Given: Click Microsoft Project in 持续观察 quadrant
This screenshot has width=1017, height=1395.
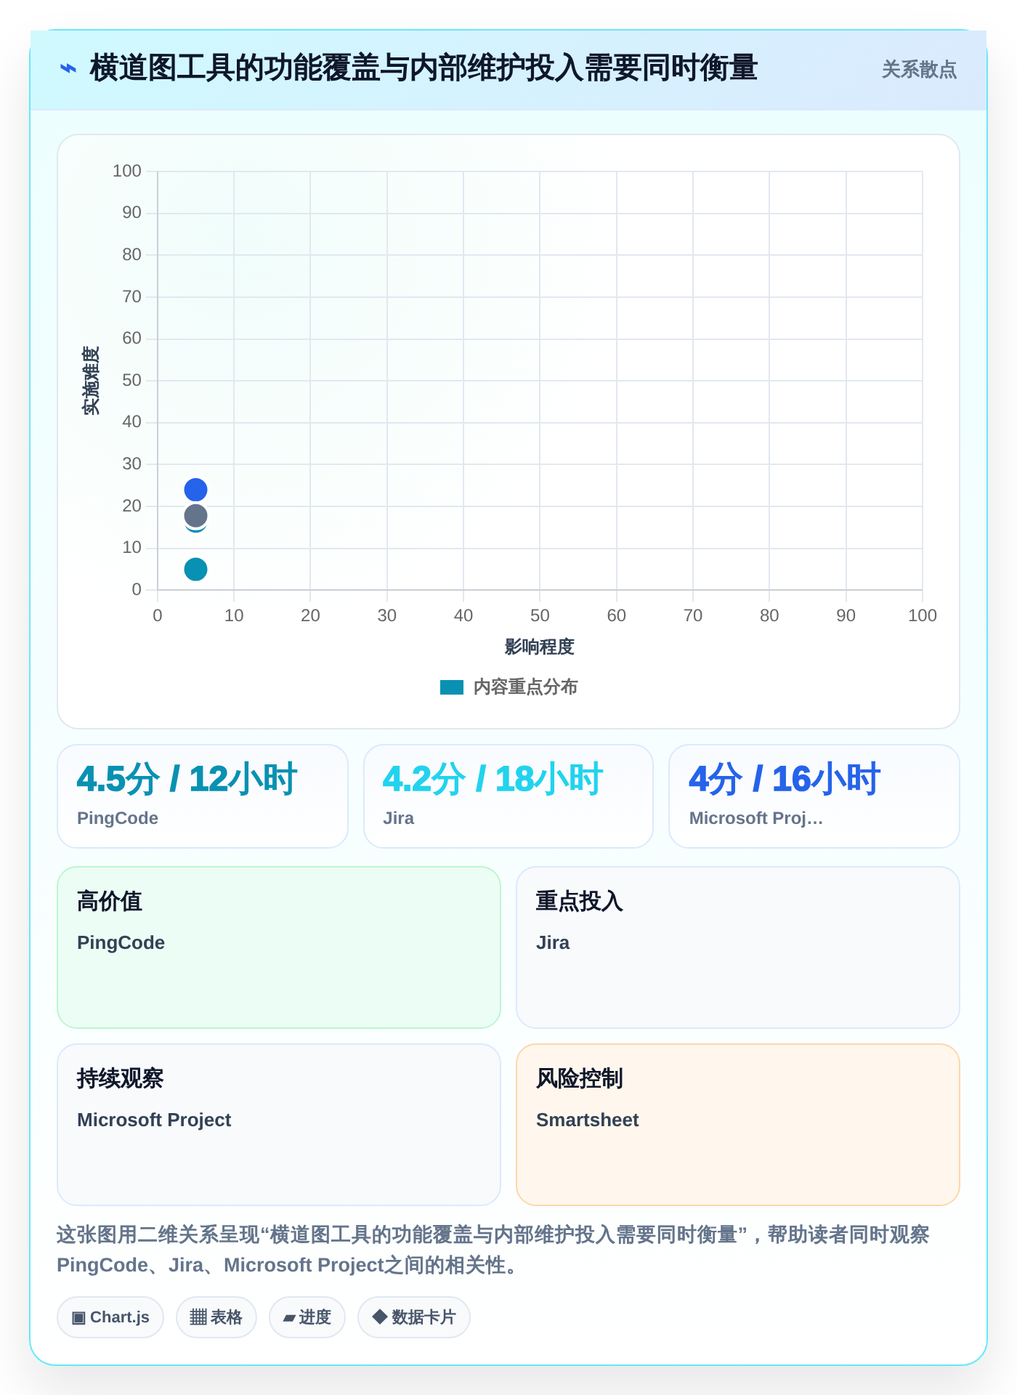Looking at the screenshot, I should click(154, 1120).
